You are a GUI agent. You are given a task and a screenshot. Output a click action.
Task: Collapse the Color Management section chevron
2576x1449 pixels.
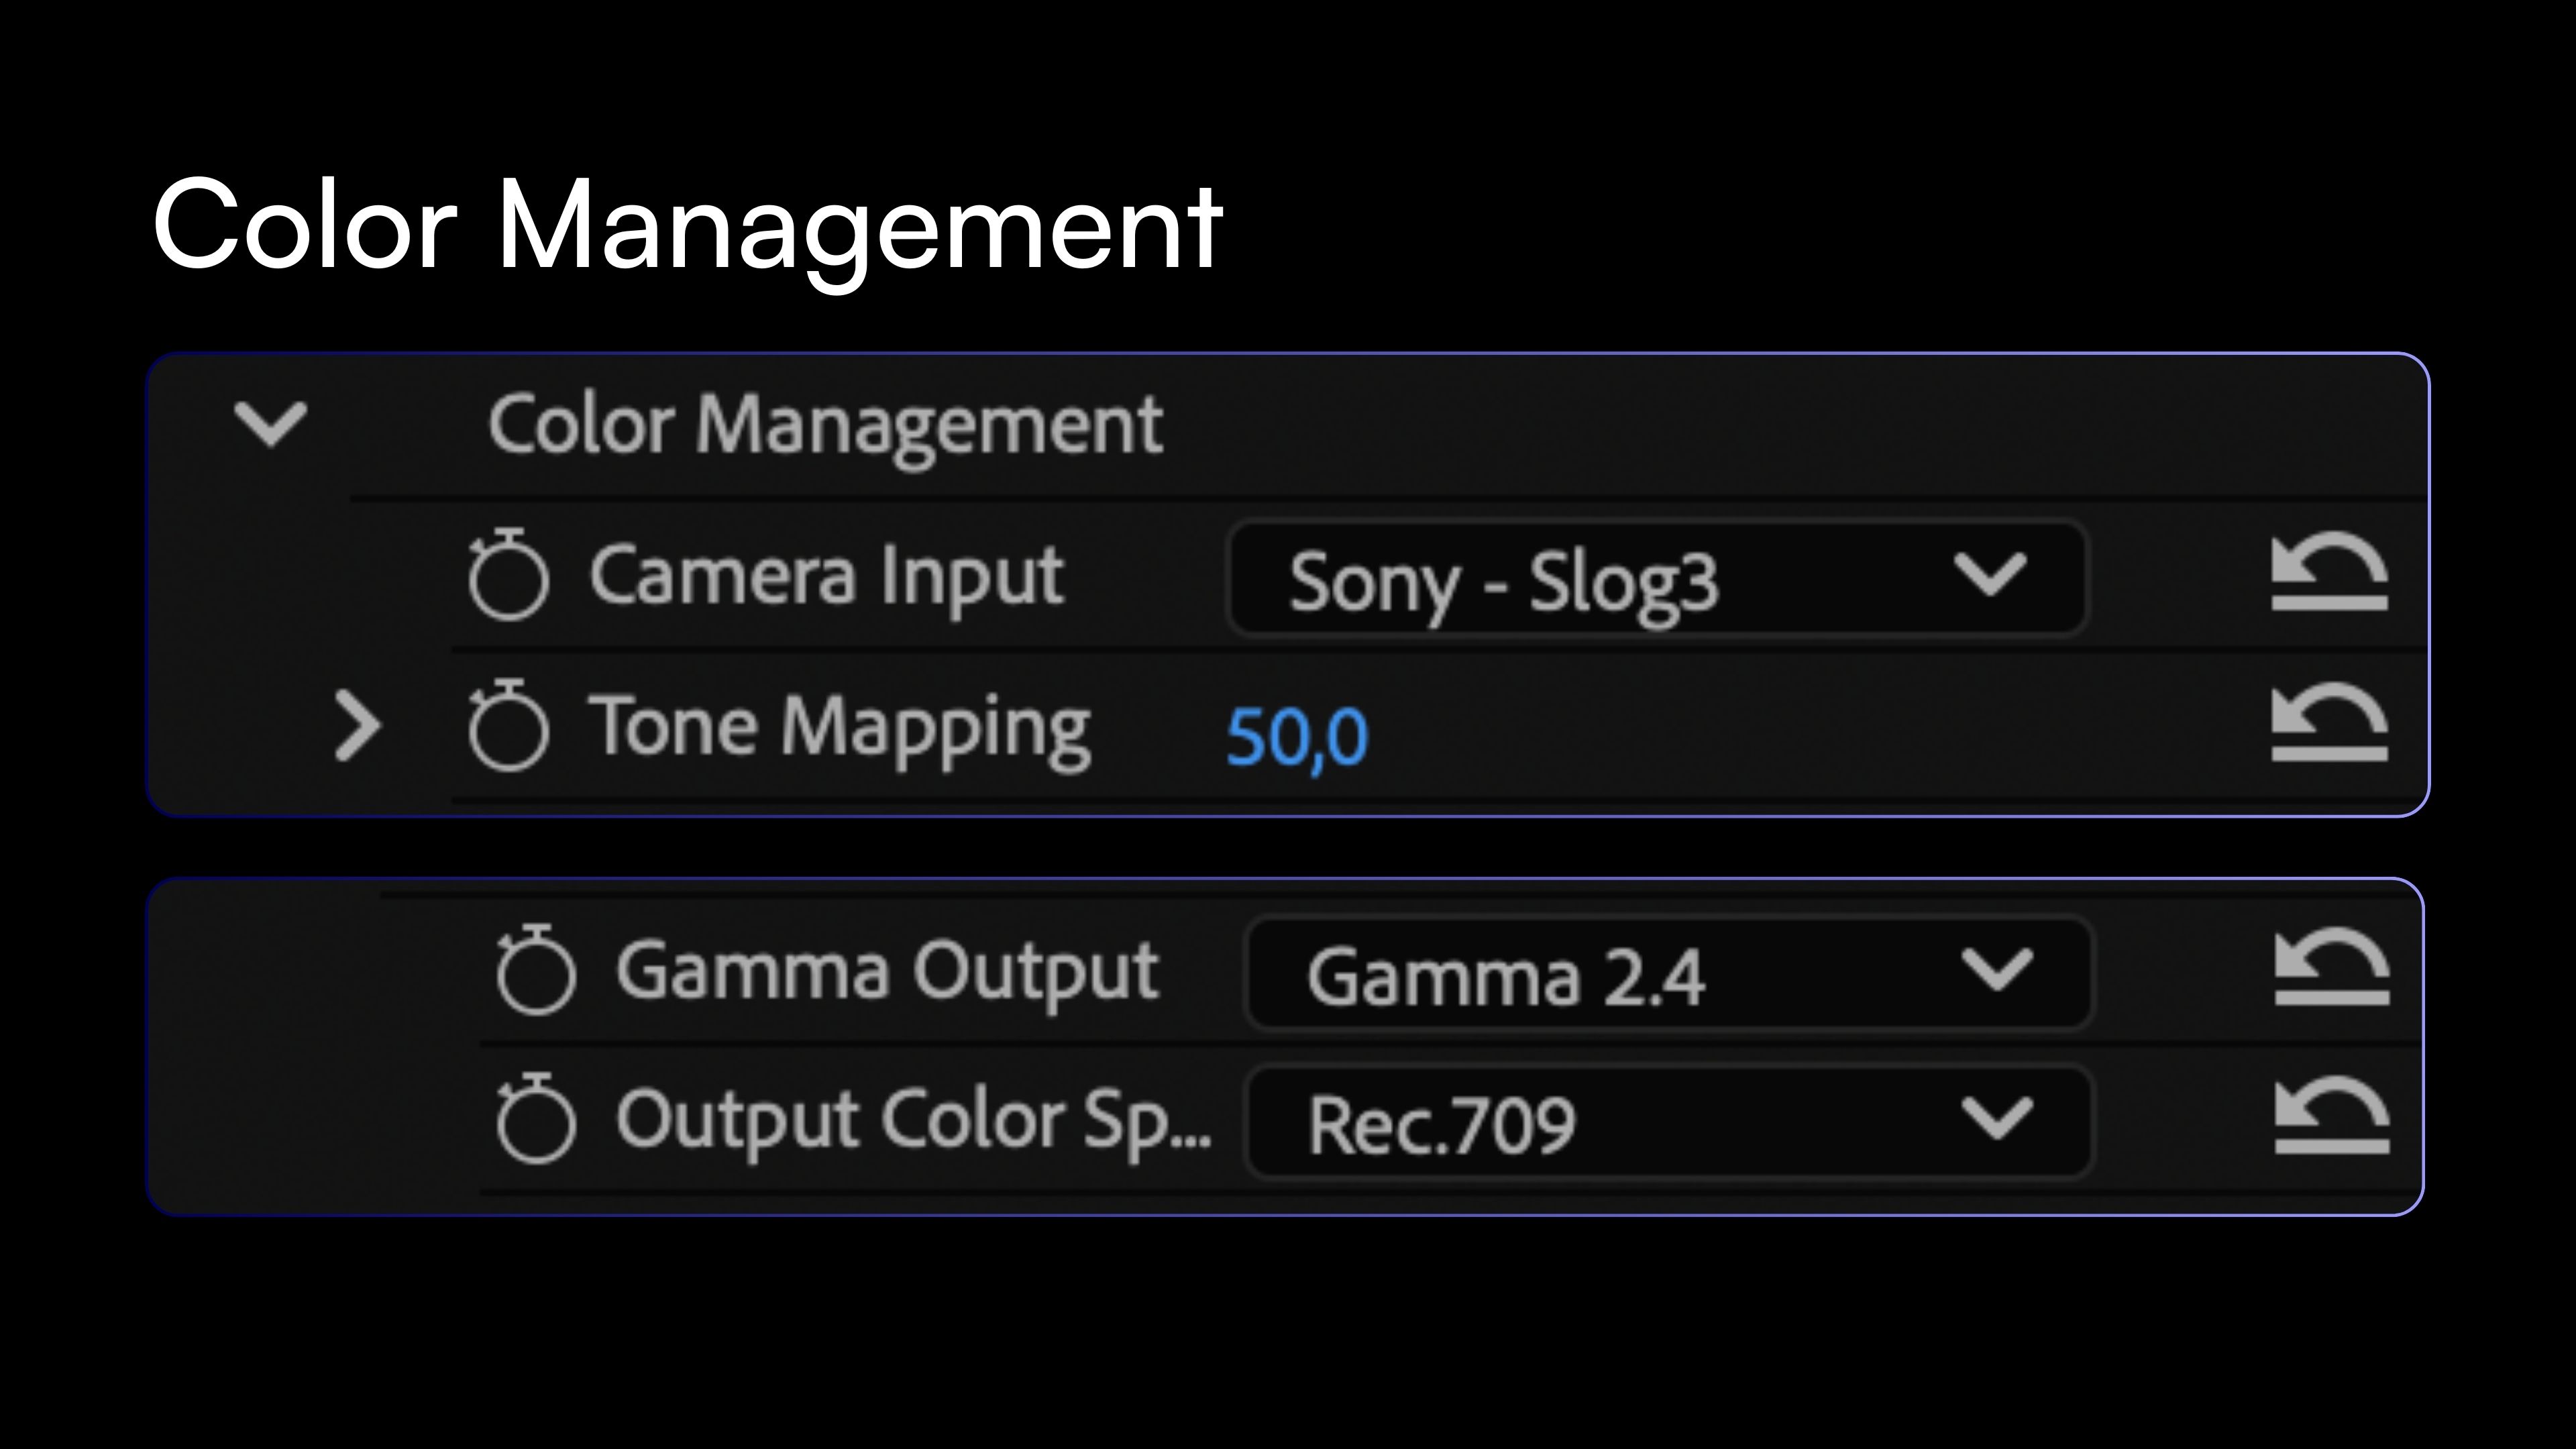click(270, 424)
